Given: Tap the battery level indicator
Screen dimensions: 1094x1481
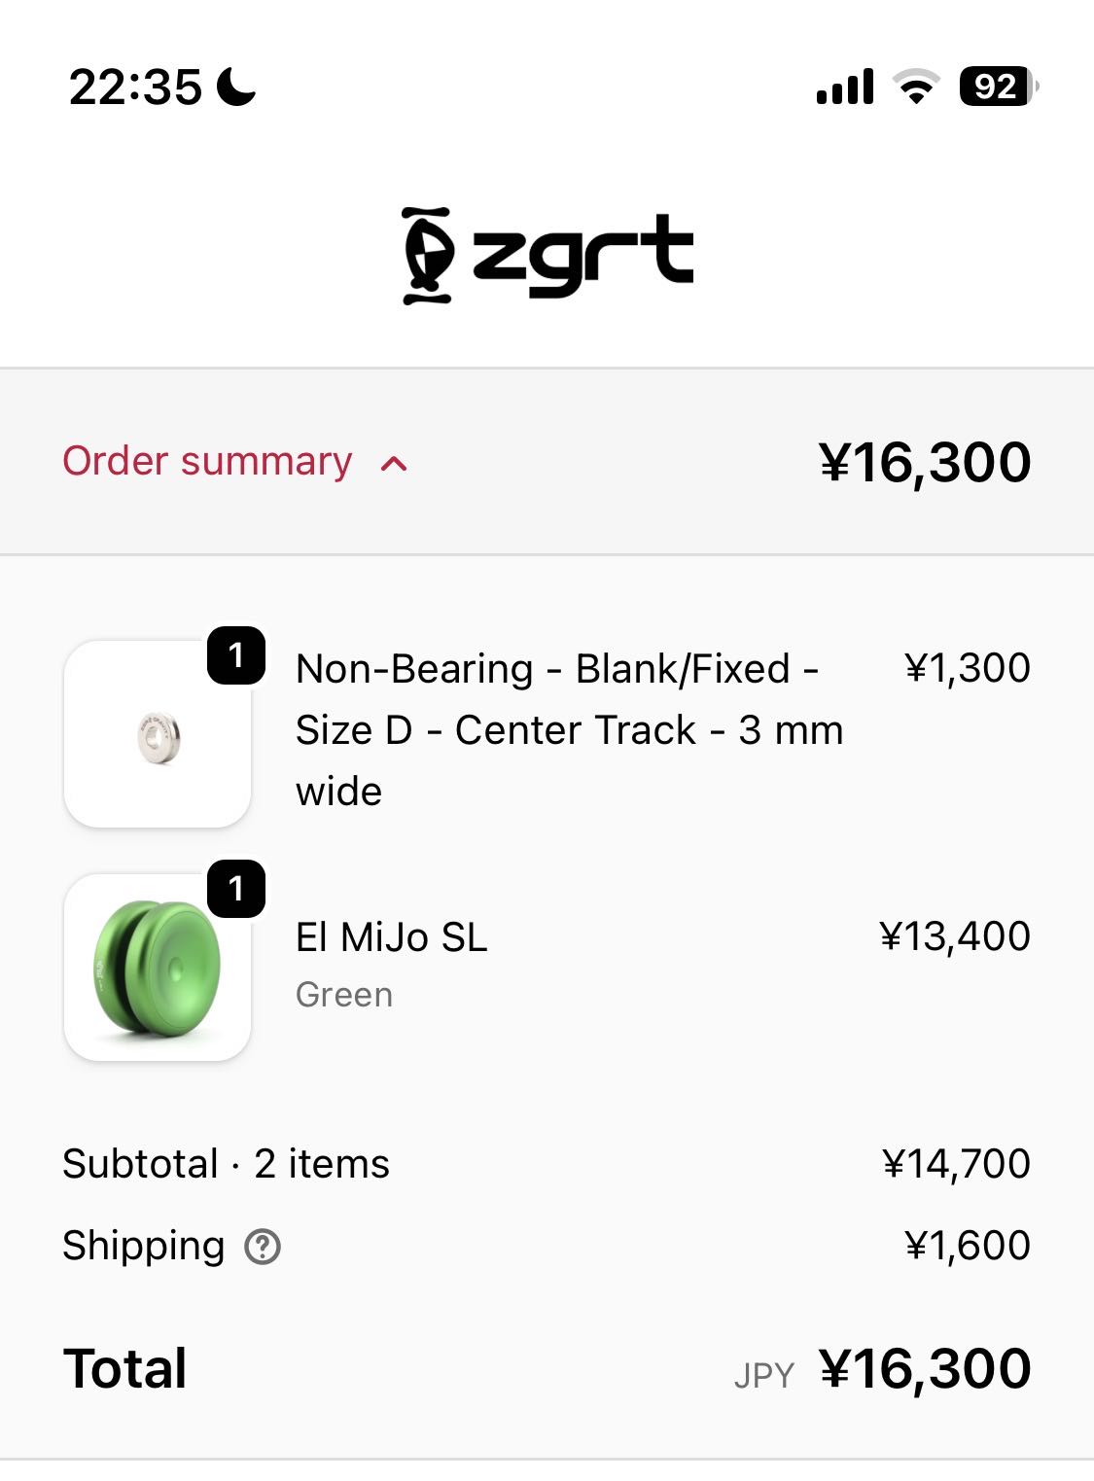Looking at the screenshot, I should tap(997, 87).
